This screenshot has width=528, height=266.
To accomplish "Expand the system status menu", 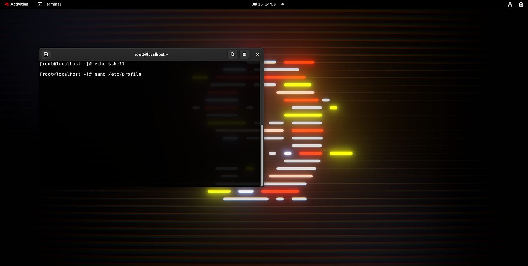I will 515,4.
